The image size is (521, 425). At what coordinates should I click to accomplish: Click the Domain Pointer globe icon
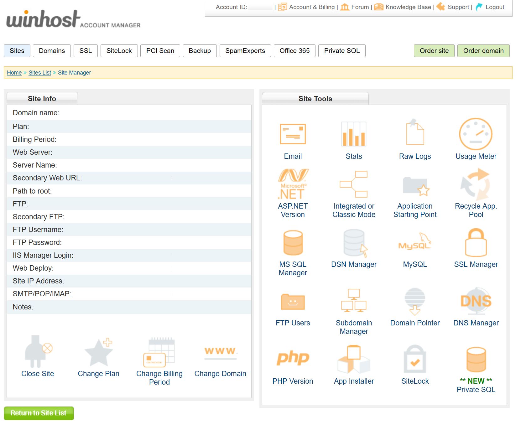click(415, 301)
